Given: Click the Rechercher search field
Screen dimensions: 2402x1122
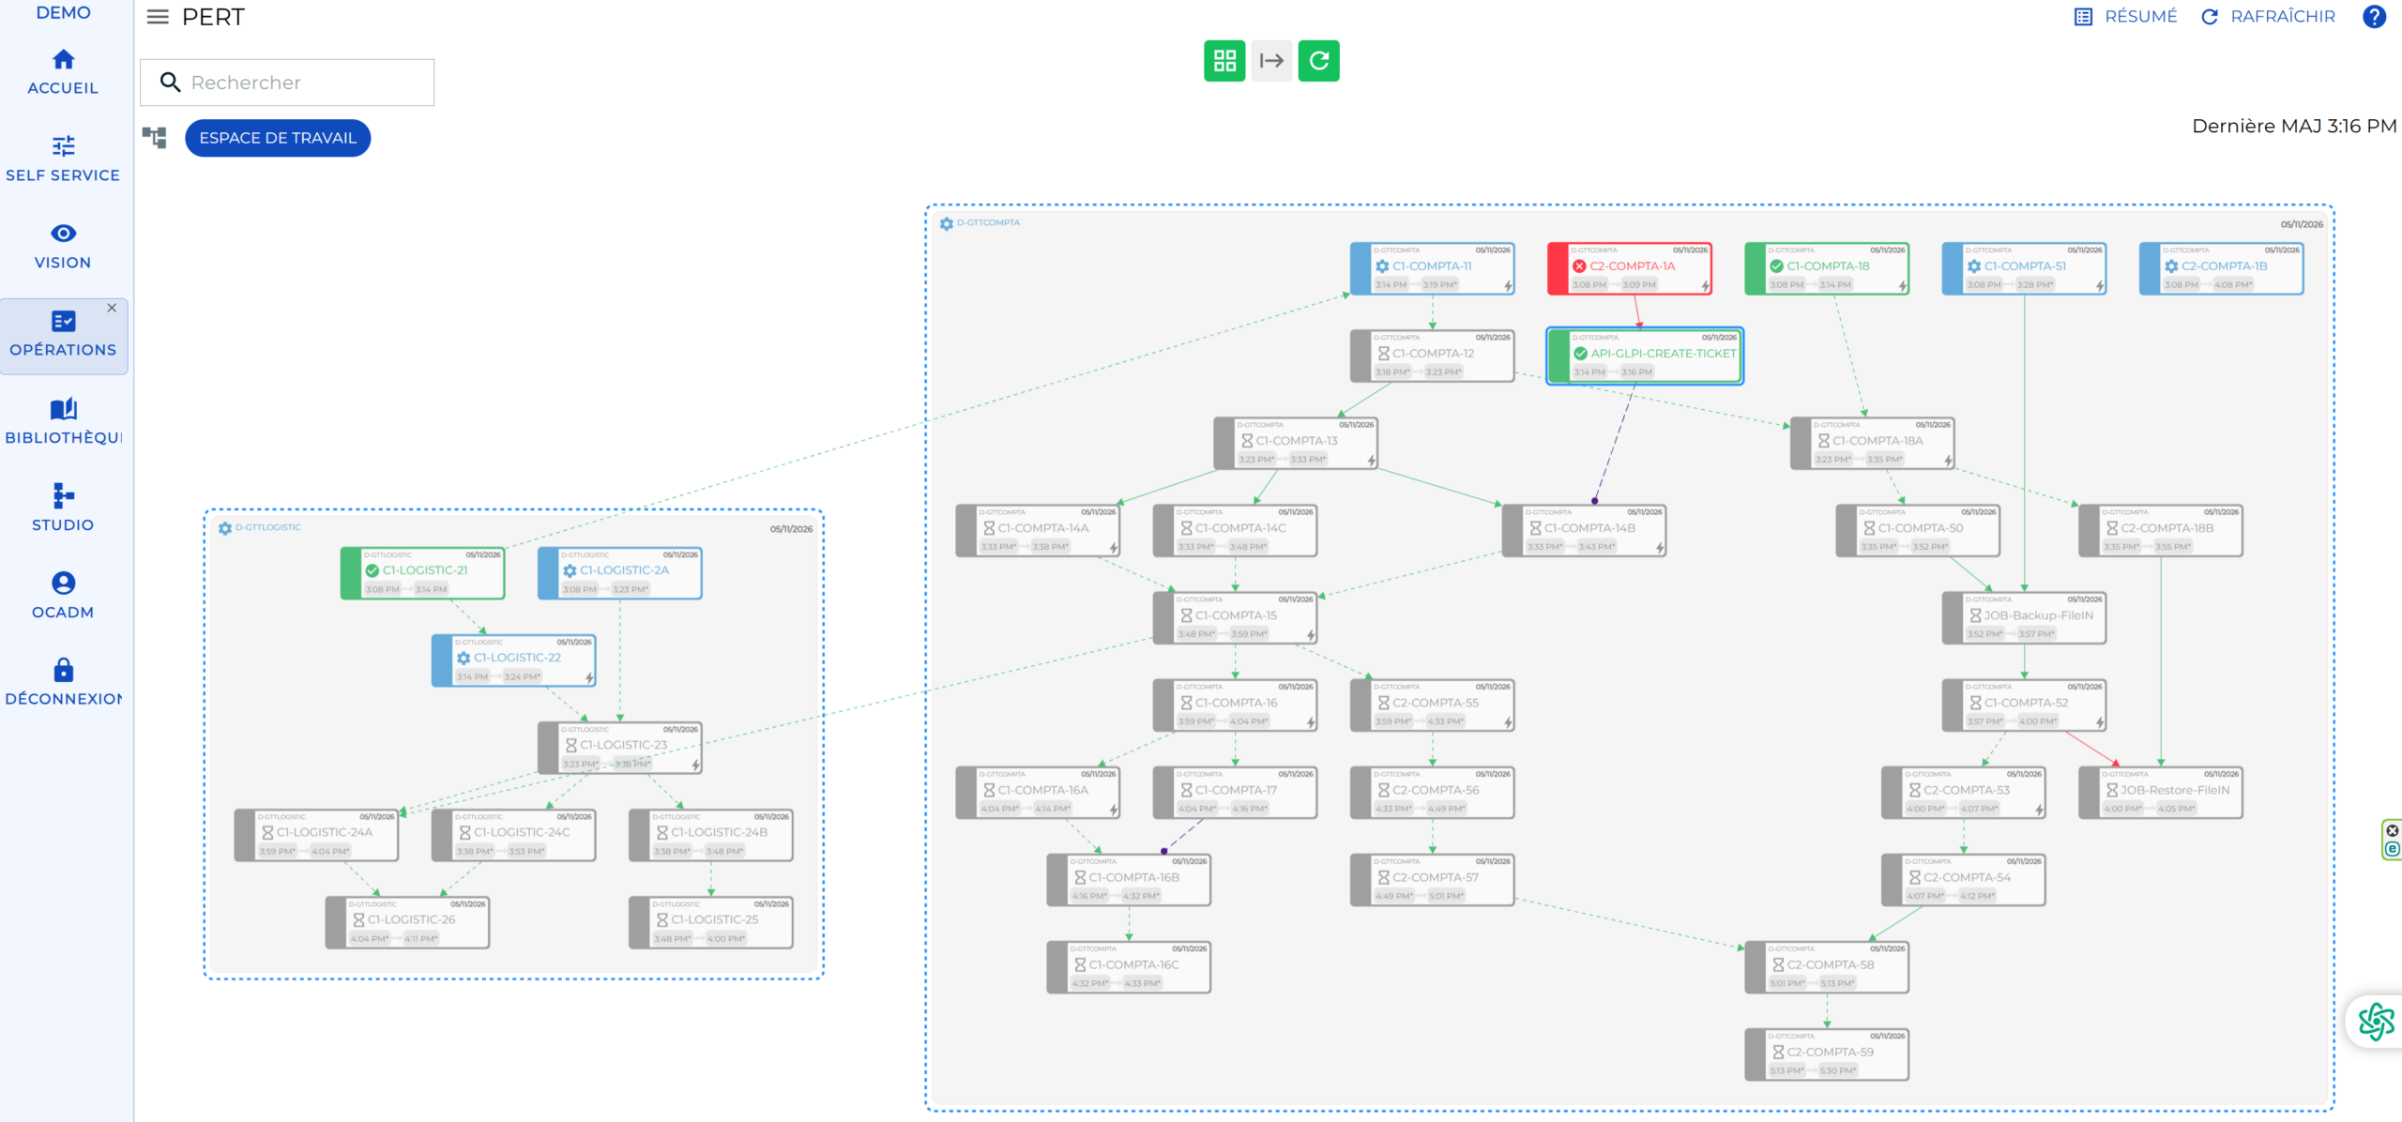Looking at the screenshot, I should tap(287, 83).
